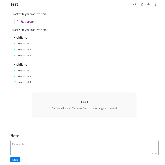Screen dimensions: 165x165
Task: Click the 'Test' page title
Action: pos(14,4)
